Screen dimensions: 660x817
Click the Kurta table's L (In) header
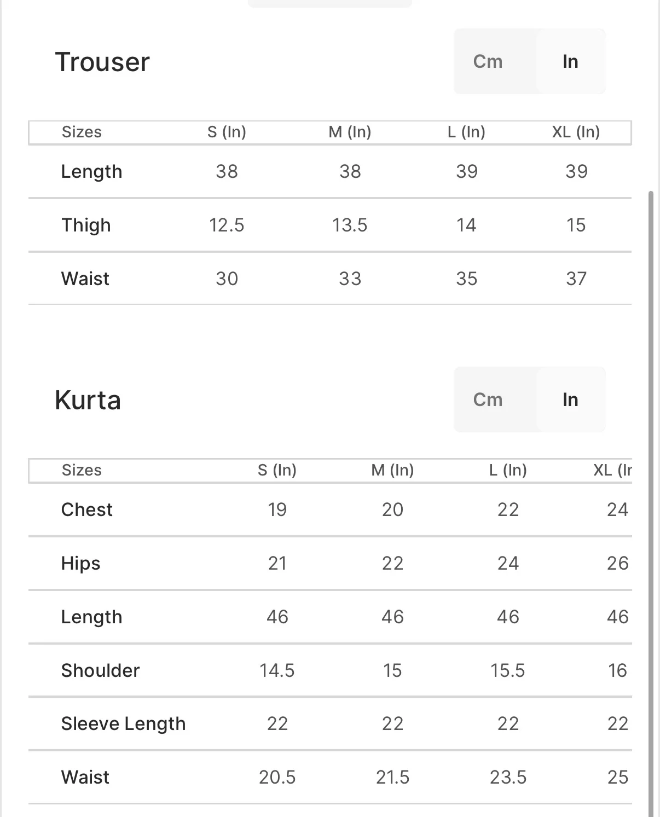point(508,470)
